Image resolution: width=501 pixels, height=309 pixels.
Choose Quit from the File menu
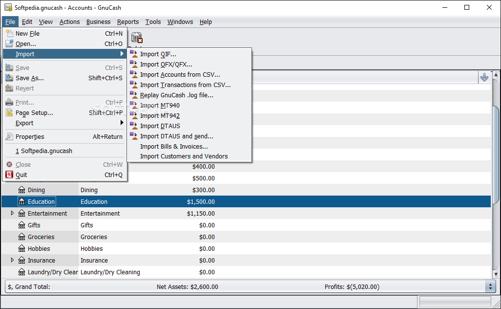[65, 175]
